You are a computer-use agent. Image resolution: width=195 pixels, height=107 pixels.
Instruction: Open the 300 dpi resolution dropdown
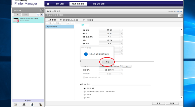coord(111,34)
